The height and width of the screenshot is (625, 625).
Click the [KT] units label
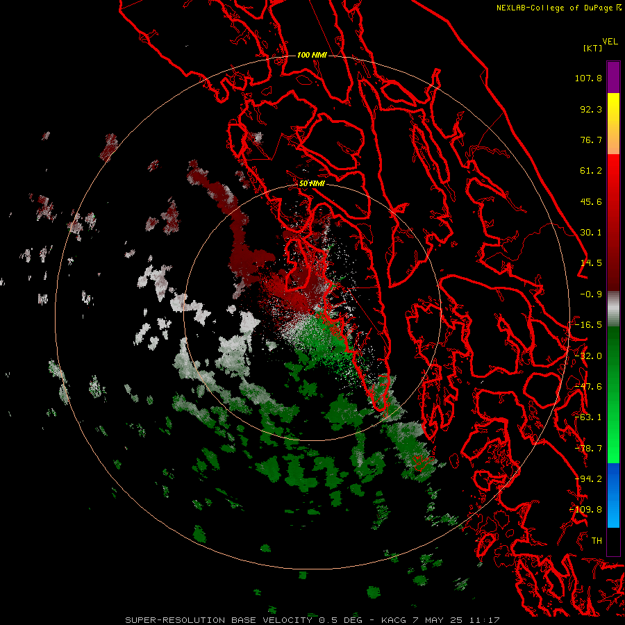[x=592, y=48]
